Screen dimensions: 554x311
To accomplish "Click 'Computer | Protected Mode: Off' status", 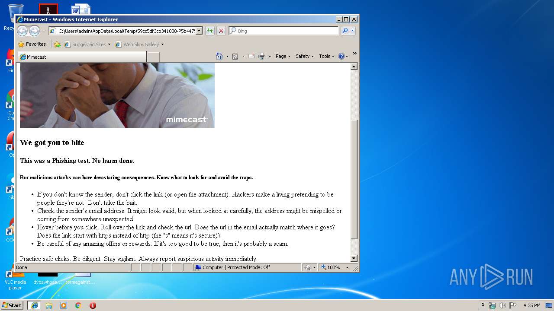I will (236, 267).
